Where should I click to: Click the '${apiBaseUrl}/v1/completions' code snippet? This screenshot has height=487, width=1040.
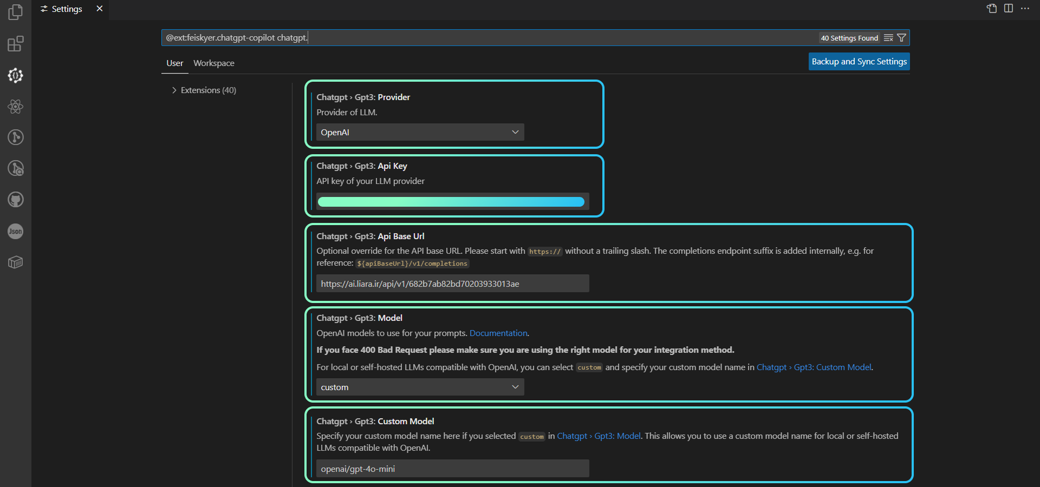tap(412, 264)
